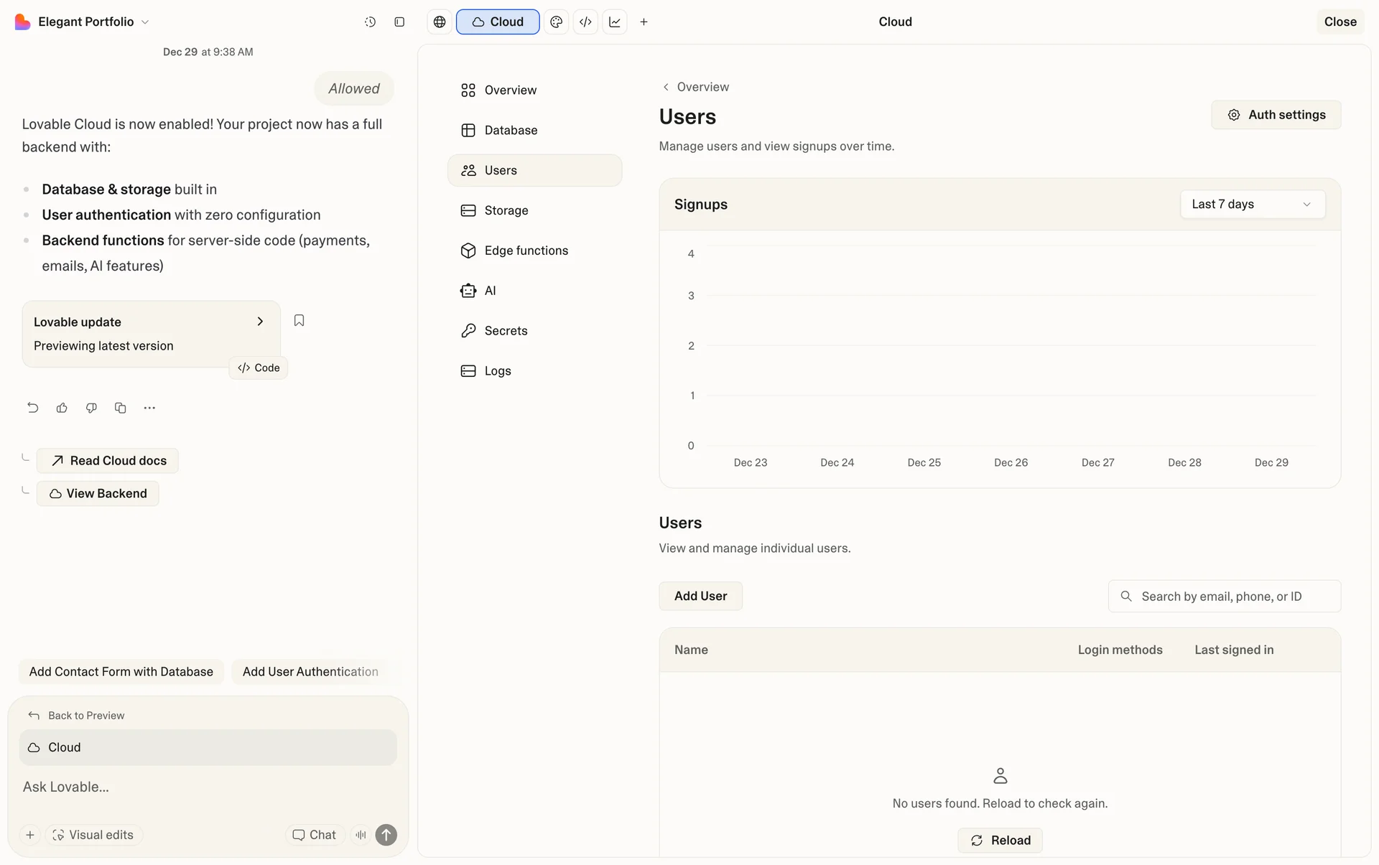1379x865 pixels.
Task: Enable Visual edits mode
Action: click(x=93, y=835)
